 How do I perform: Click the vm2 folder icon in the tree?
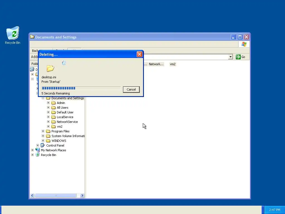tap(53, 127)
